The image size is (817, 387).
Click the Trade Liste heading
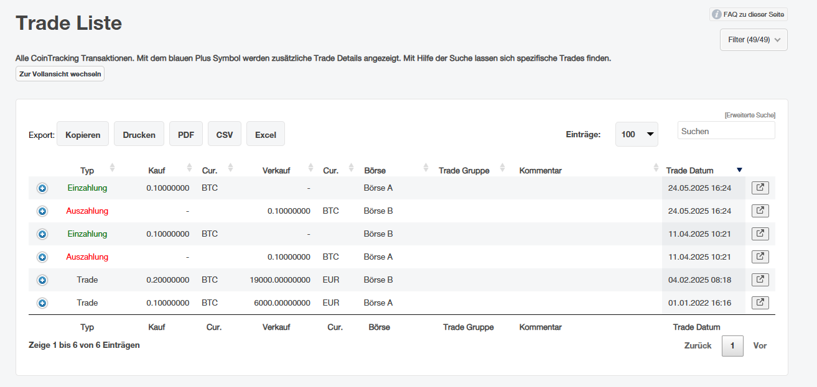(68, 23)
